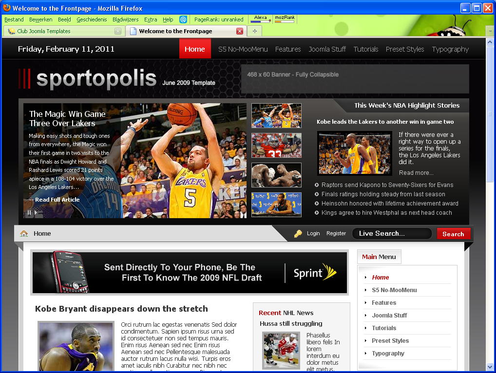Image resolution: width=496 pixels, height=373 pixels.
Task: Open Typography in top navigation
Action: tap(450, 49)
